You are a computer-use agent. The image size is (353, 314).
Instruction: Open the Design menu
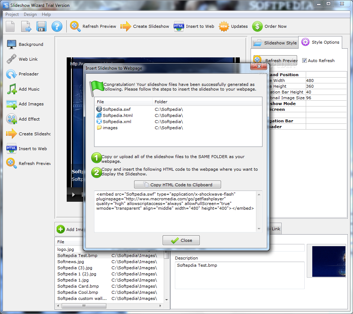[30, 14]
